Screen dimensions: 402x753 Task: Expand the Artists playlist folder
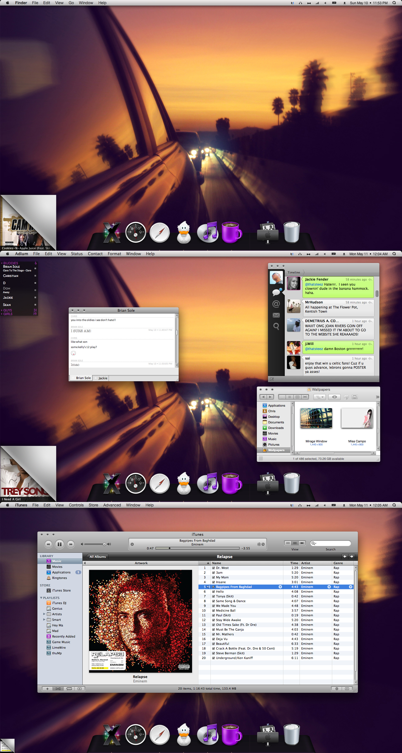click(x=44, y=614)
